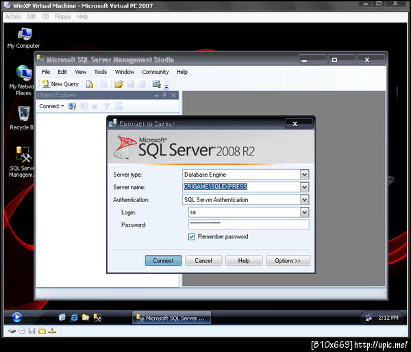411x352 pixels.
Task: Click the Connect button in the dialog
Action: (x=163, y=261)
